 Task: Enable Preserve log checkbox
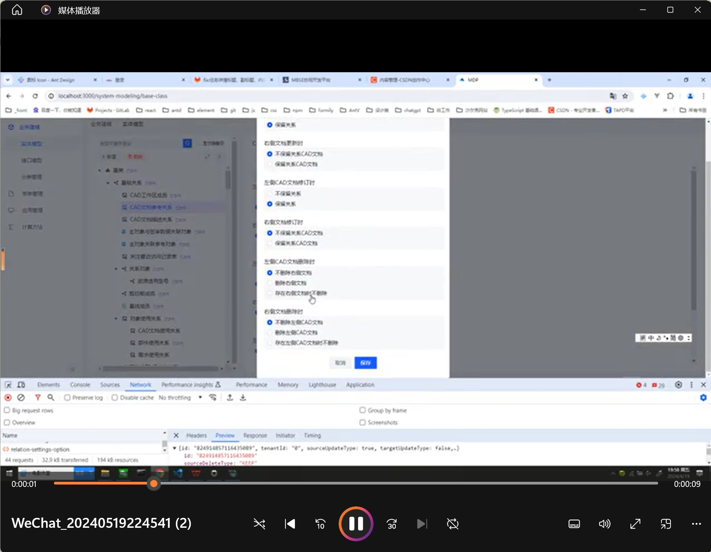click(67, 397)
